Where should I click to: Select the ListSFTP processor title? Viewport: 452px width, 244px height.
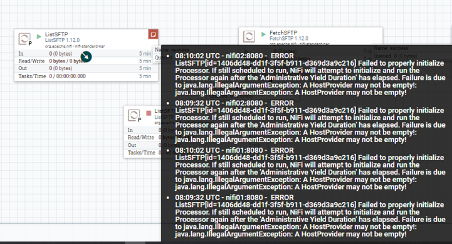(56, 34)
